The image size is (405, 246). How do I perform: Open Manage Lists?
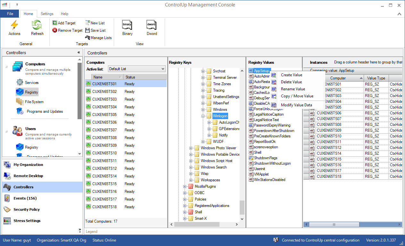click(x=98, y=38)
